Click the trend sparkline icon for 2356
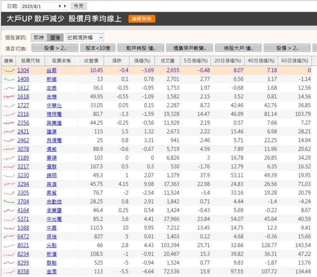317x277 pixels. (9, 123)
